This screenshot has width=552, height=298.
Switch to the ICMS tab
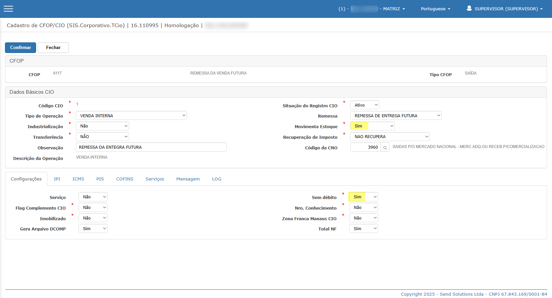tap(78, 179)
